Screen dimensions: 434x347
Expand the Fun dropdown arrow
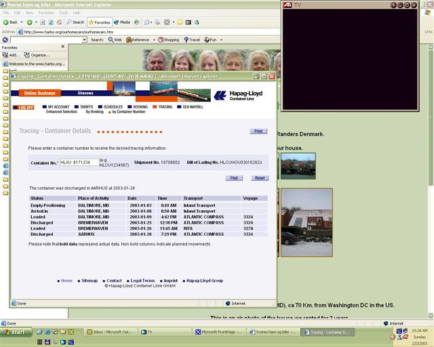221,40
